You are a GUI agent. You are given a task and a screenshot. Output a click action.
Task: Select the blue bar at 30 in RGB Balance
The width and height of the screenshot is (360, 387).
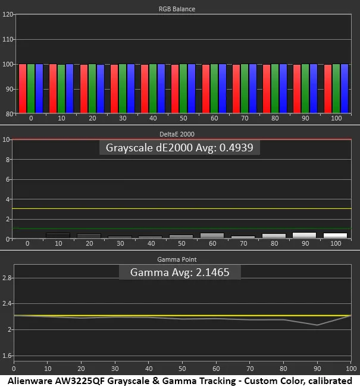[x=131, y=88]
